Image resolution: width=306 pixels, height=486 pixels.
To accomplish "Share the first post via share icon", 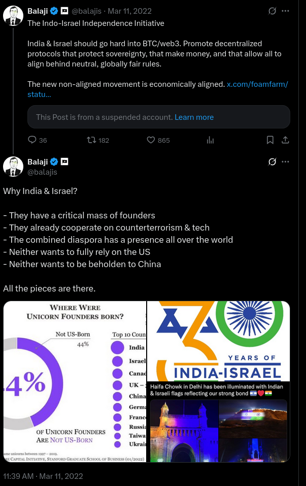I will [285, 140].
